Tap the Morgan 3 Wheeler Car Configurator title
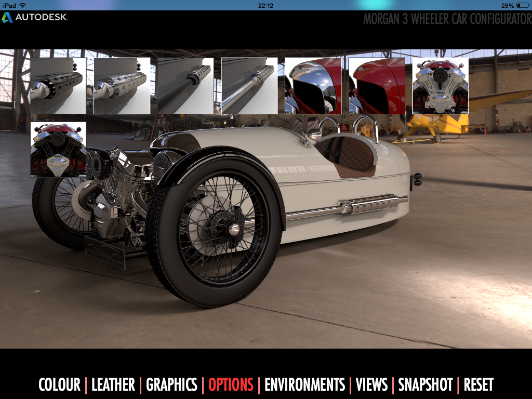 (x=447, y=19)
